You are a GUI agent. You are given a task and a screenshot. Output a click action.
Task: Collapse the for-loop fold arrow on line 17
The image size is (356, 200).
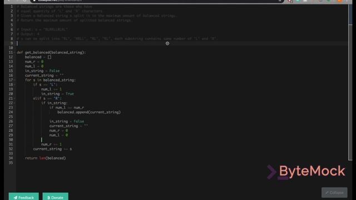[15, 80]
